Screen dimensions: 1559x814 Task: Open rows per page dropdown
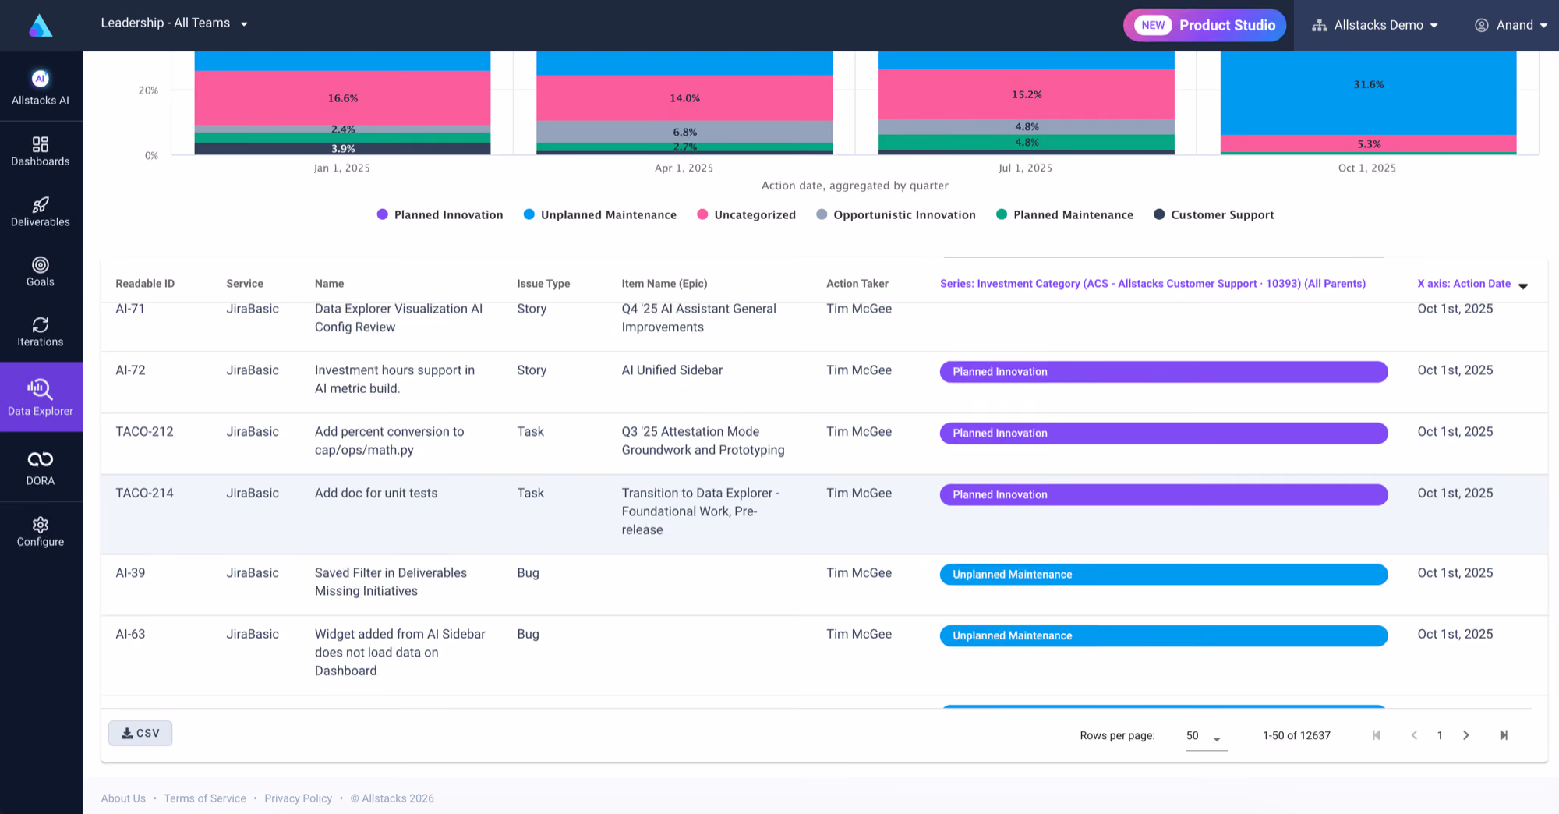tap(1206, 736)
